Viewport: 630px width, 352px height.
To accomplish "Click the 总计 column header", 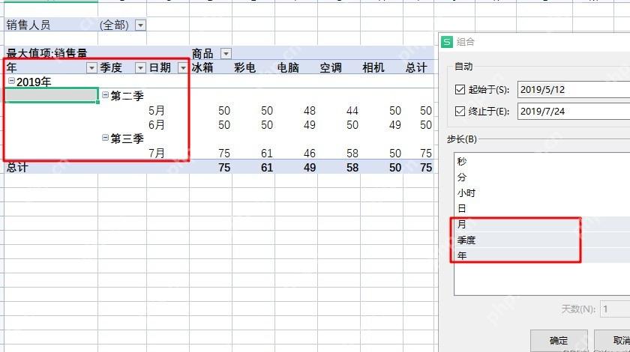I will [x=416, y=67].
